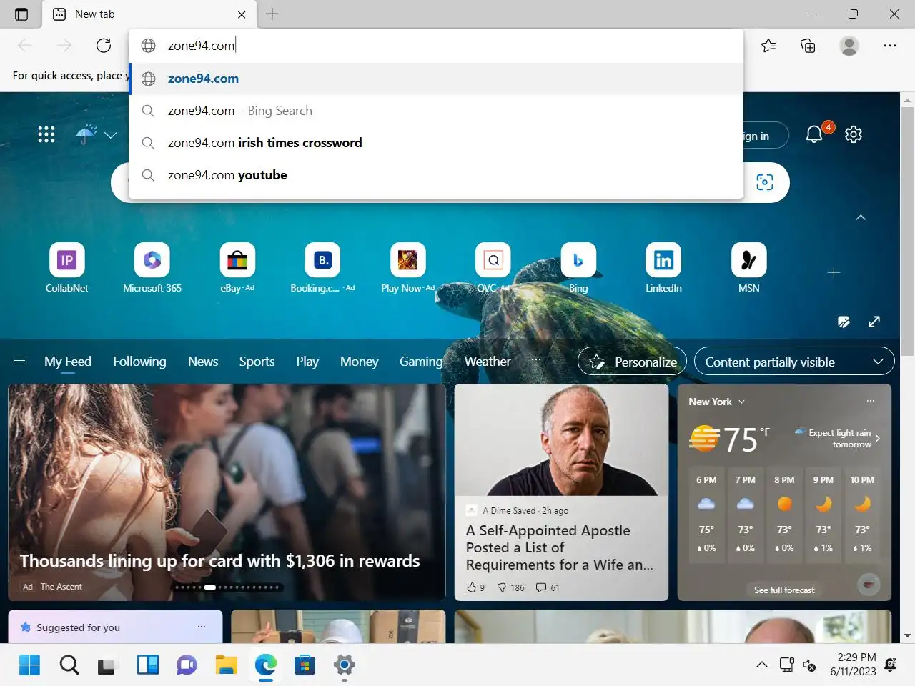915x686 pixels.
Task: Open a new tab with plus button
Action: 272,14
